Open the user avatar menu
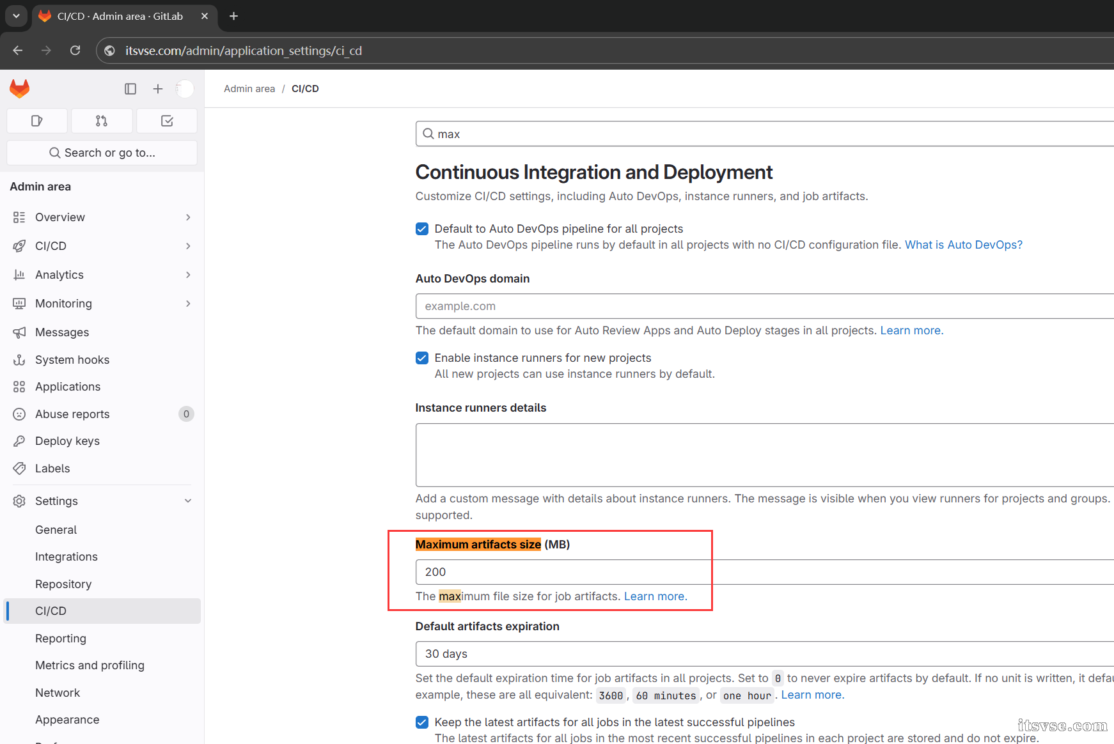1114x744 pixels. coord(185,89)
